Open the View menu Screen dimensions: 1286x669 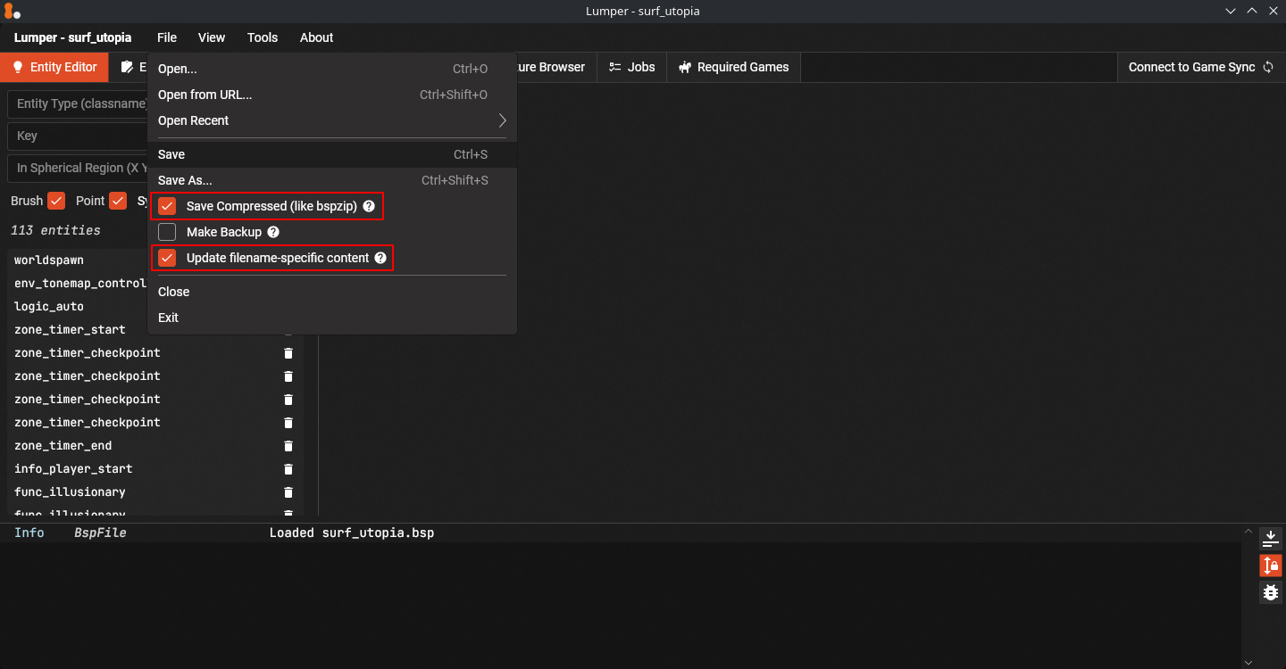212,37
